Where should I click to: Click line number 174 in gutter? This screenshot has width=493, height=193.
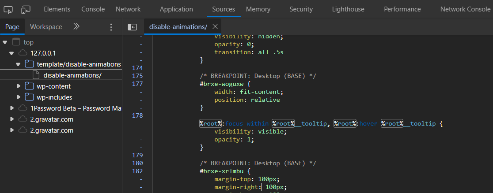pos(137,68)
